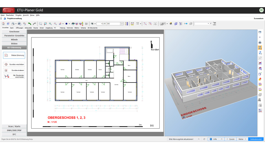The image size is (265, 149).
Task: Click the blue double-arrow toolbar icon
Action: [x=186, y=24]
